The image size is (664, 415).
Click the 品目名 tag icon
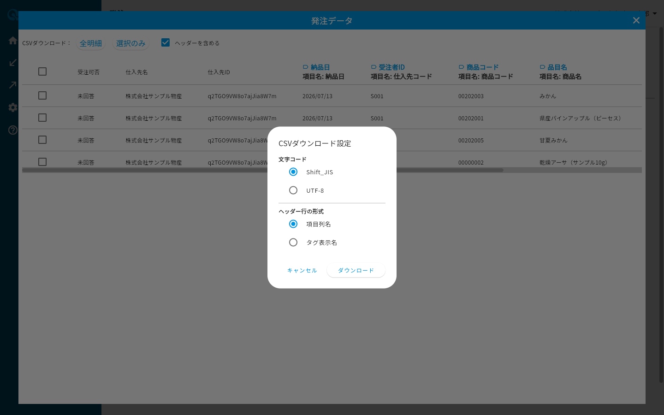pos(542,67)
